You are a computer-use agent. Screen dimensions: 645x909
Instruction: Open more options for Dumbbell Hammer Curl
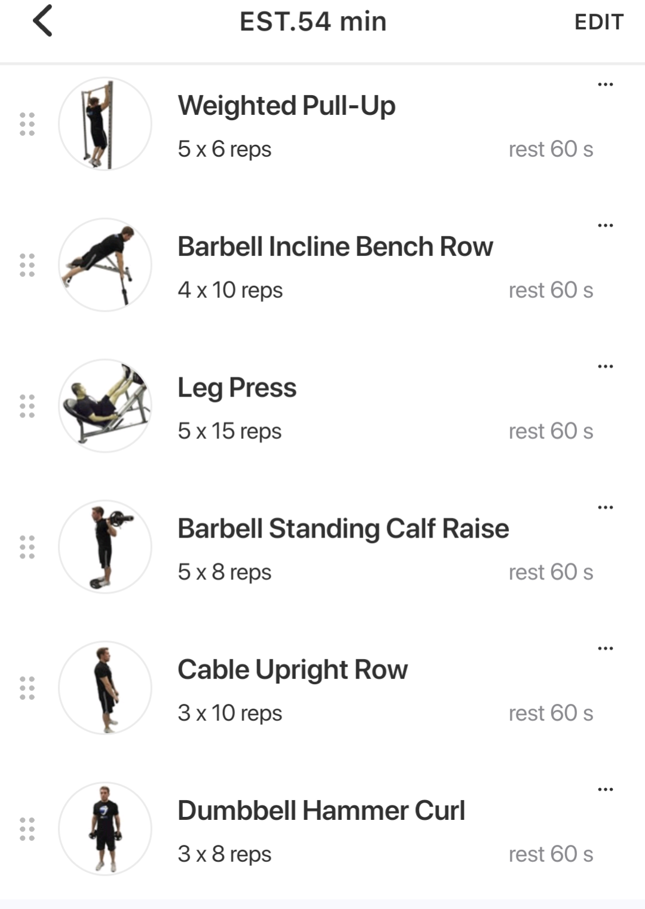click(x=605, y=789)
